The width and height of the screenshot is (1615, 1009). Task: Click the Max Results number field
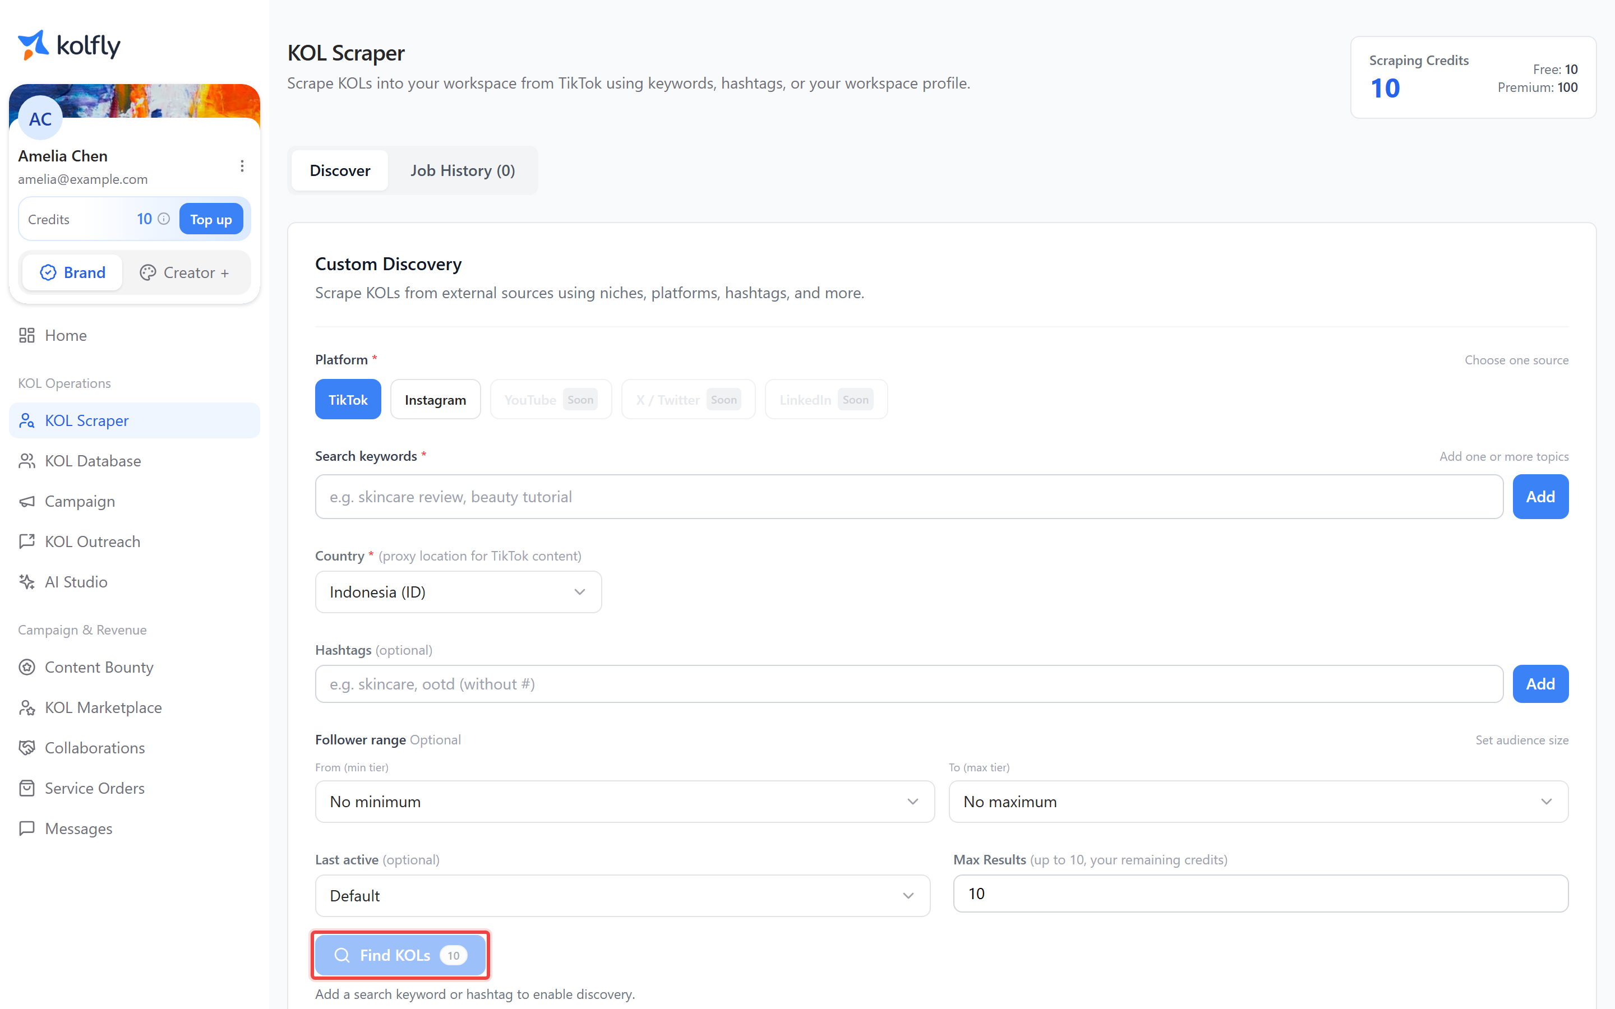1261,894
